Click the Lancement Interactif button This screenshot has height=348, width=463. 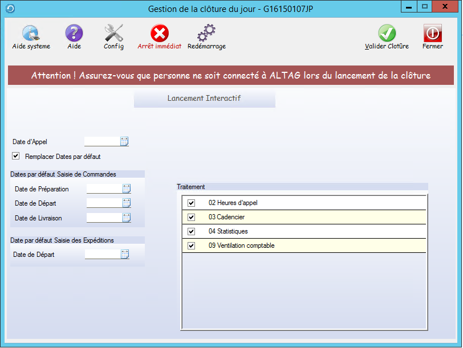[x=204, y=99]
